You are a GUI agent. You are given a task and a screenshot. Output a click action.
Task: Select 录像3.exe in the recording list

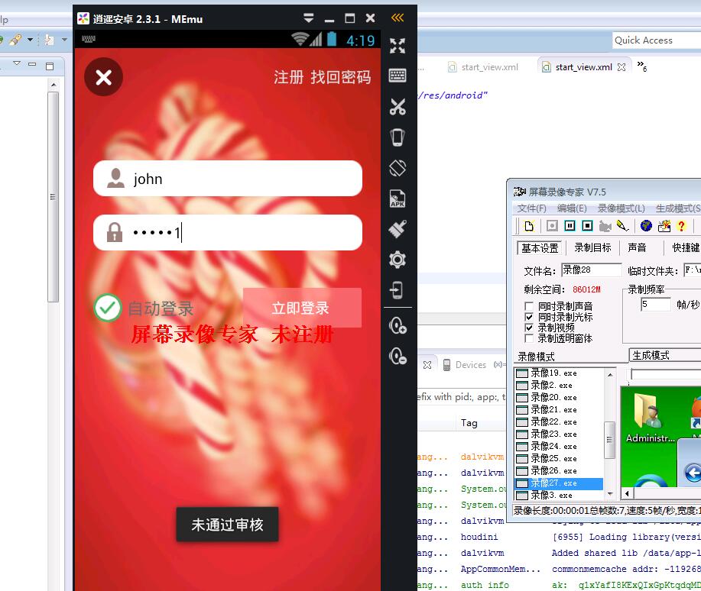[551, 495]
